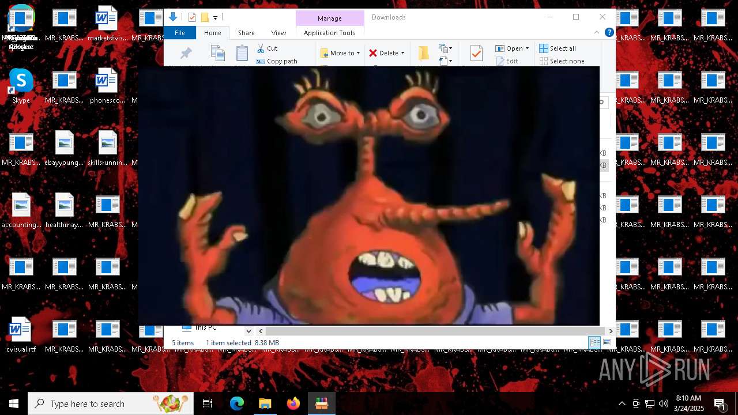Launch Microsoft Edge from taskbar
Image resolution: width=738 pixels, height=415 pixels.
point(237,403)
